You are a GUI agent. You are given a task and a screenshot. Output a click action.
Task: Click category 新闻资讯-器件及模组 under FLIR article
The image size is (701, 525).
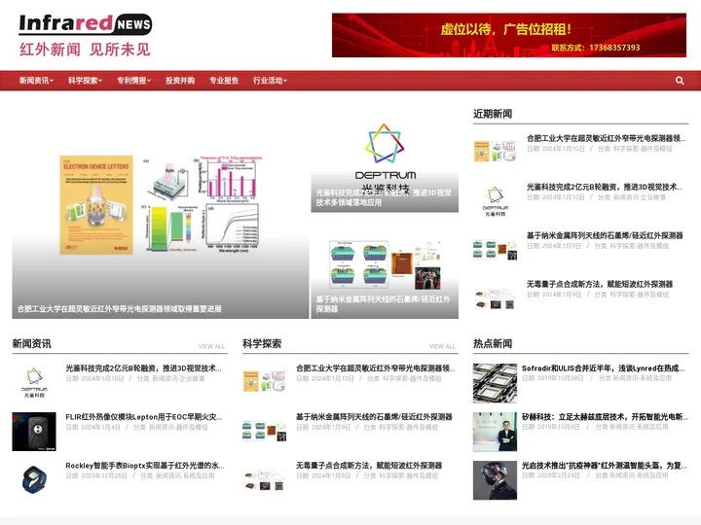click(178, 427)
